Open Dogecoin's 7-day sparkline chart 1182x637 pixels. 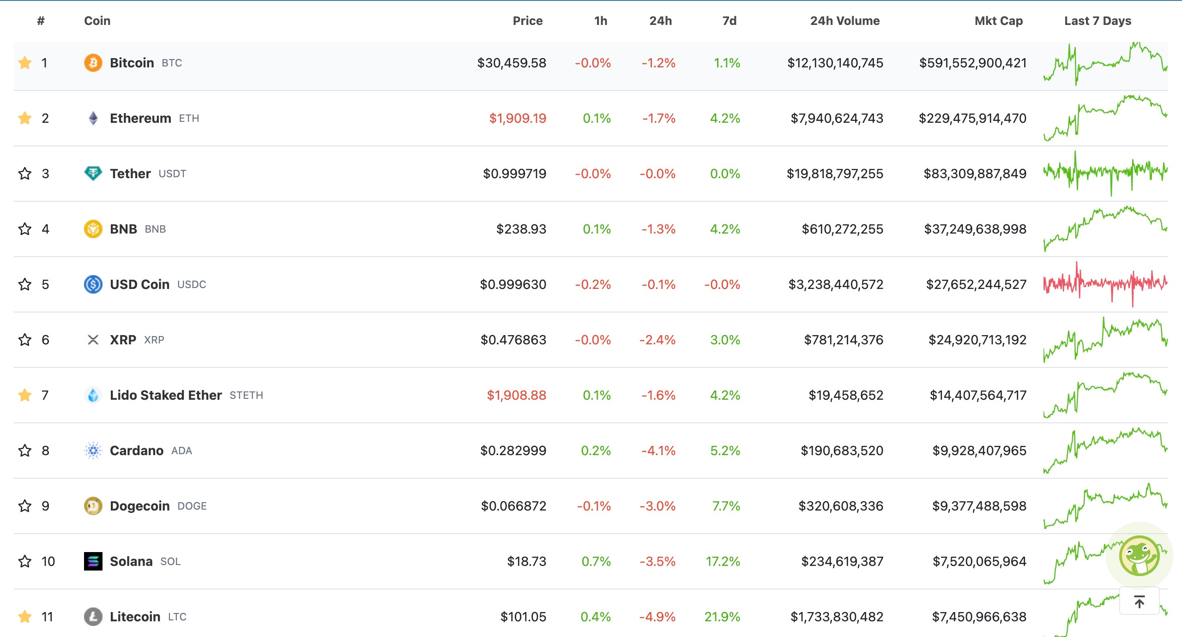point(1105,506)
